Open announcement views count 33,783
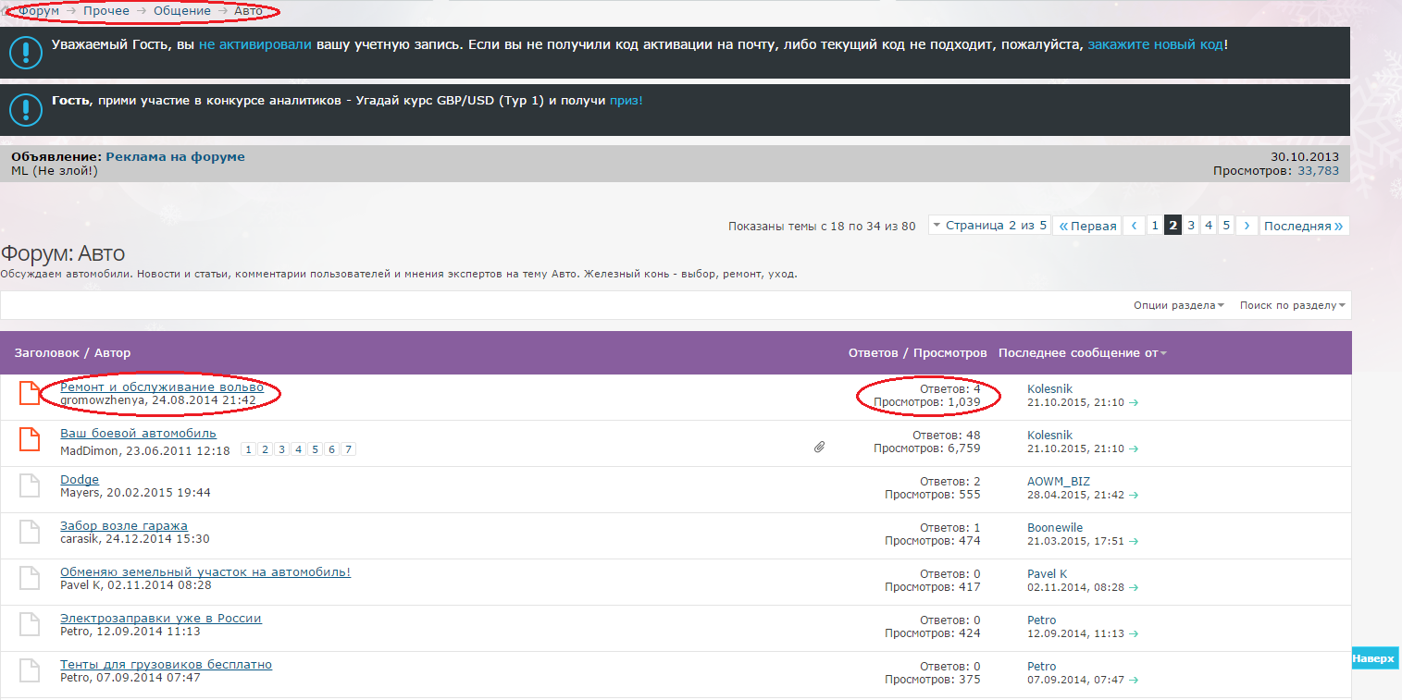The width and height of the screenshot is (1402, 700). pyautogui.click(x=1318, y=171)
